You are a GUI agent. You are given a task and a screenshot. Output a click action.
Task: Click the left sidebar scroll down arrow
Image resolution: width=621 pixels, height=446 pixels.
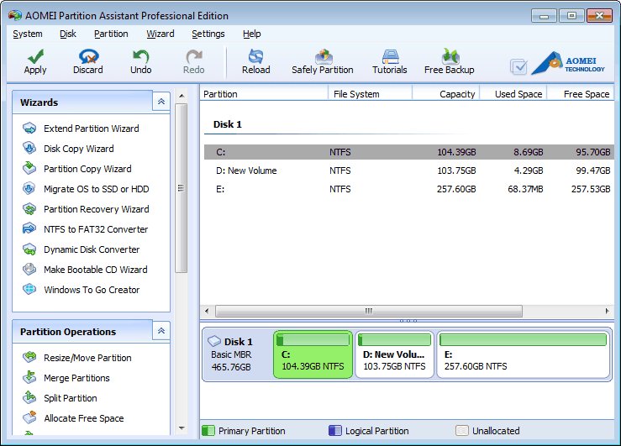(x=182, y=428)
